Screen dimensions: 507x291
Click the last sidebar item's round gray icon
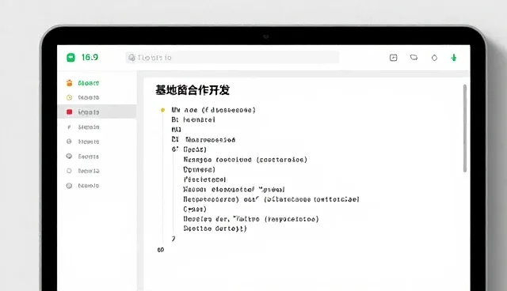pyautogui.click(x=69, y=186)
